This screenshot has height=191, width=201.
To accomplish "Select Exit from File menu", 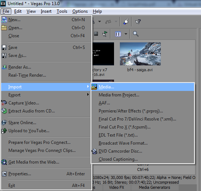I will tap(46, 186).
